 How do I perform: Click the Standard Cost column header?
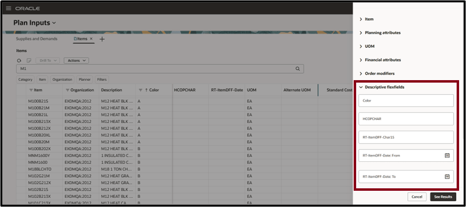339,90
